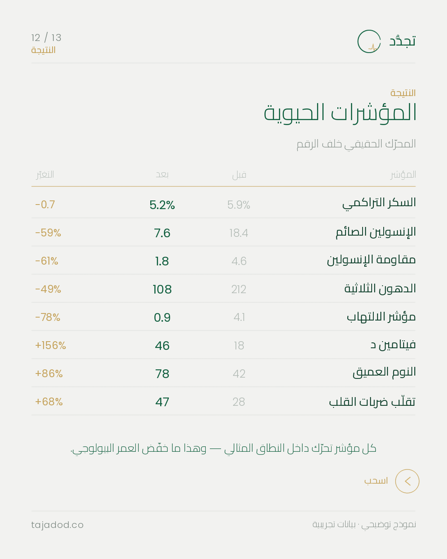Click the اسحب swipe label

(x=376, y=481)
